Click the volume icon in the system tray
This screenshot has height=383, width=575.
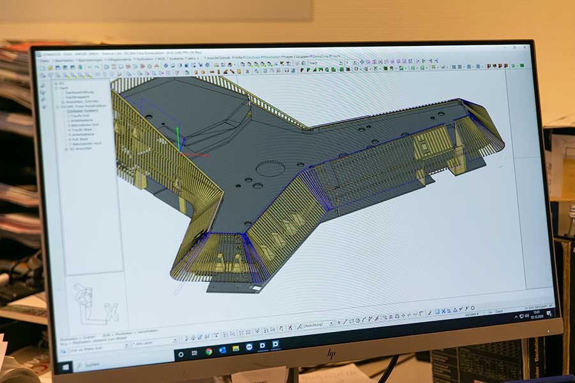coord(526,315)
